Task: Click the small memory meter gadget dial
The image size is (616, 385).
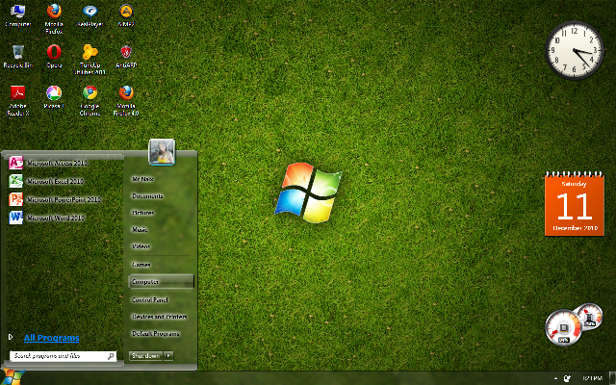Action: pyautogui.click(x=589, y=316)
